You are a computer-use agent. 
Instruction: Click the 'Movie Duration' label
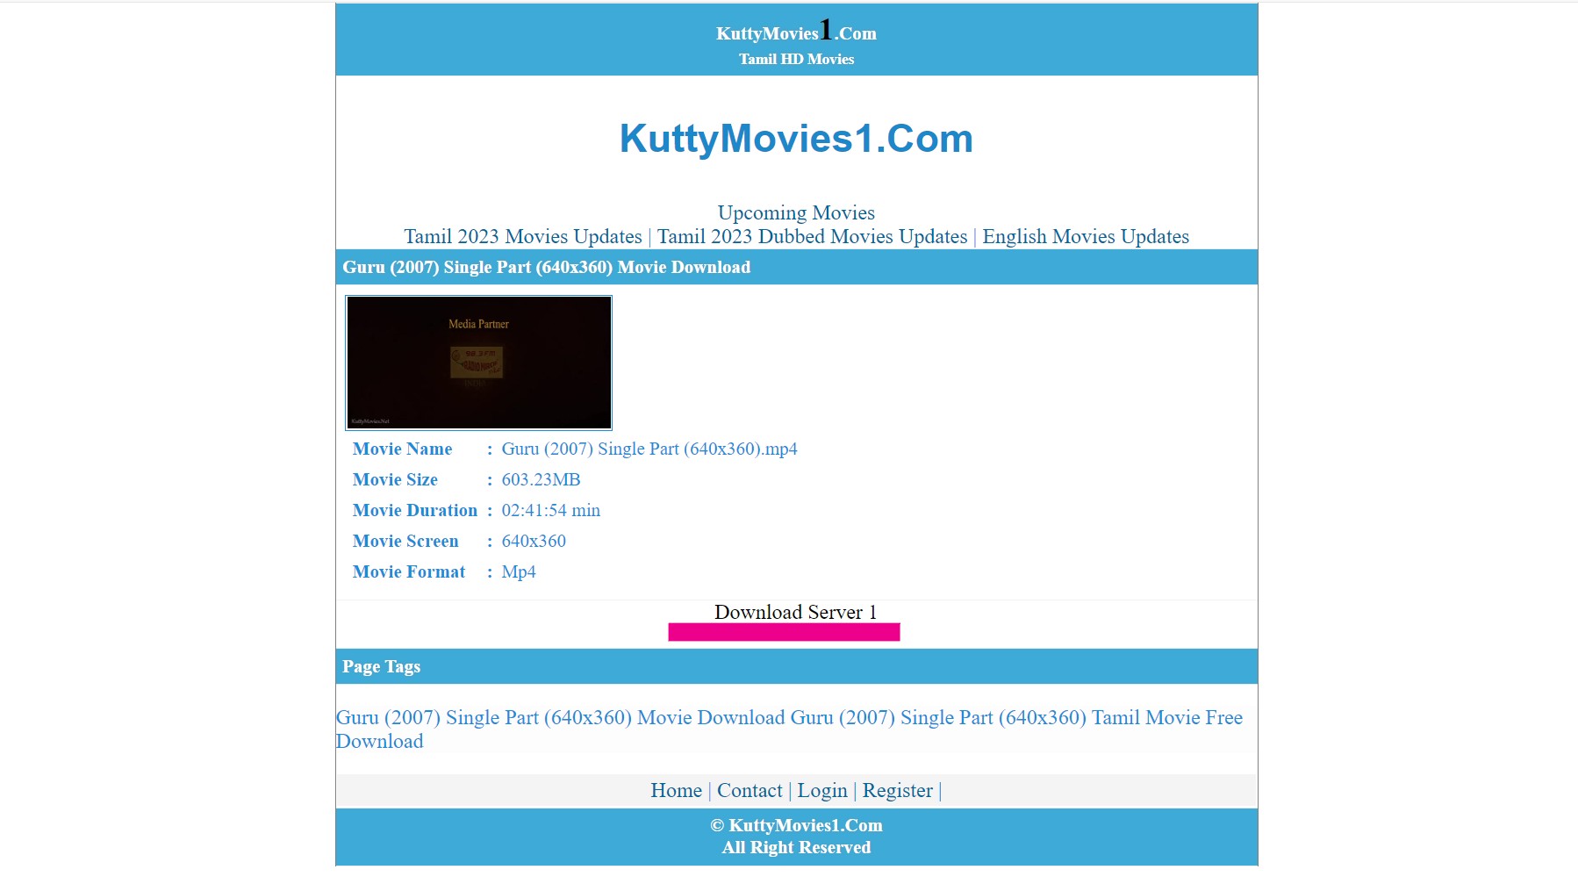click(x=414, y=510)
